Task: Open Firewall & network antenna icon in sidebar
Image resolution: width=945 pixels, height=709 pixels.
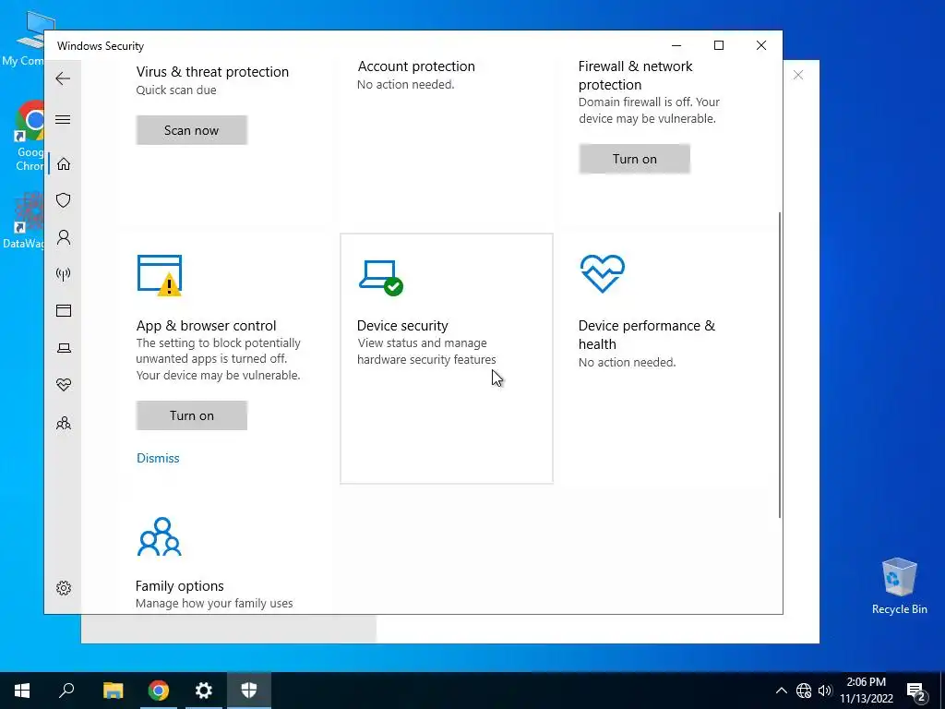Action: click(x=64, y=274)
